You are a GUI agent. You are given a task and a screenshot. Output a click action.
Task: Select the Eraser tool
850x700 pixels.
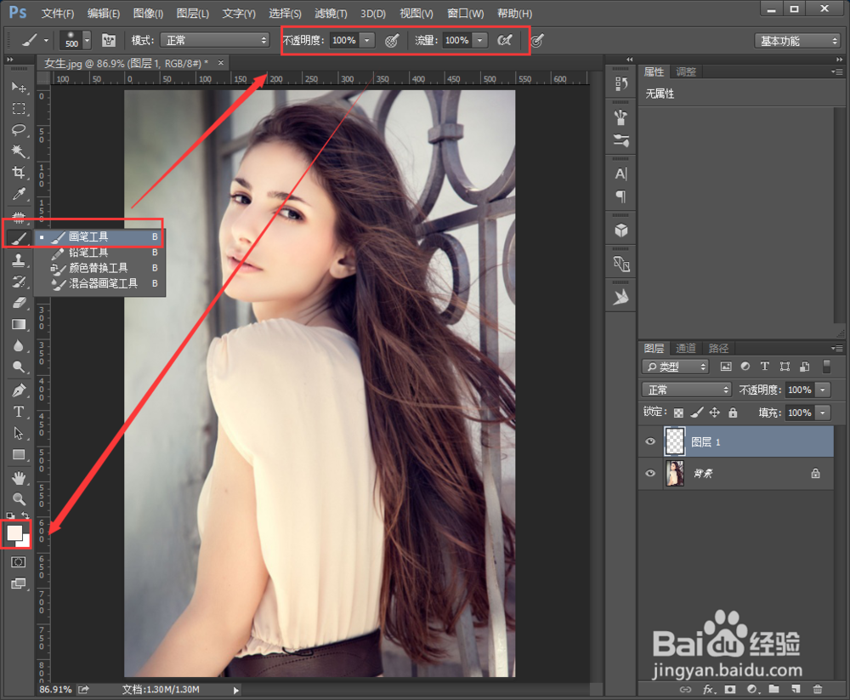tap(19, 302)
